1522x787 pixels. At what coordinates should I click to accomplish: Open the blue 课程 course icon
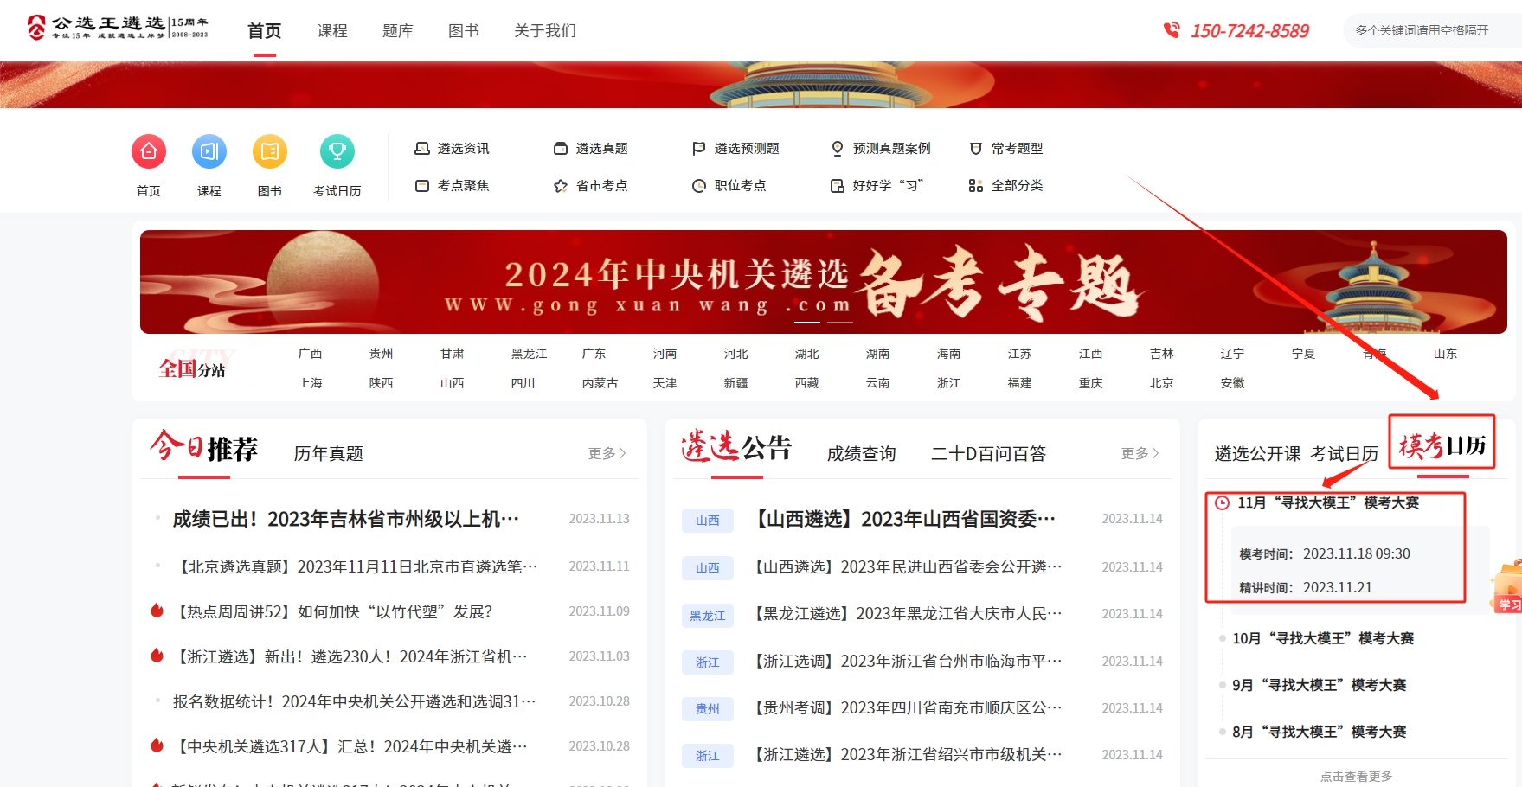point(209,152)
